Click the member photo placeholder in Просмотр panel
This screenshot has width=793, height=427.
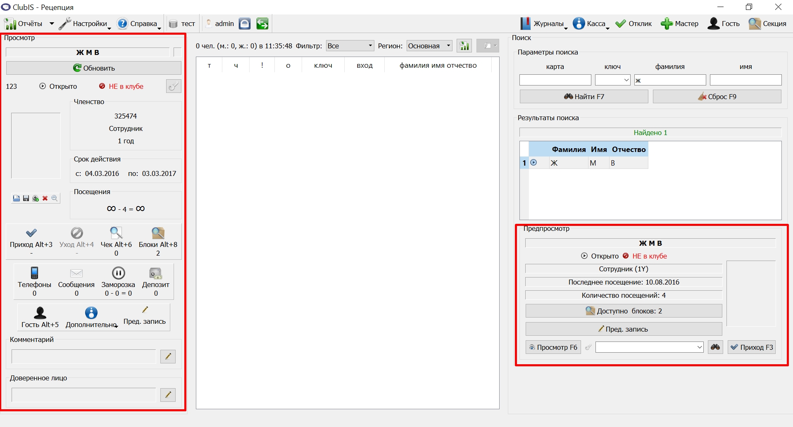[x=36, y=145]
